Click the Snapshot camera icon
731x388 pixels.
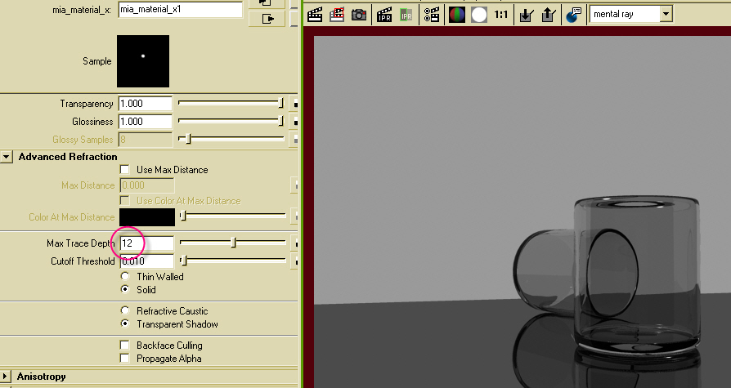tap(358, 15)
